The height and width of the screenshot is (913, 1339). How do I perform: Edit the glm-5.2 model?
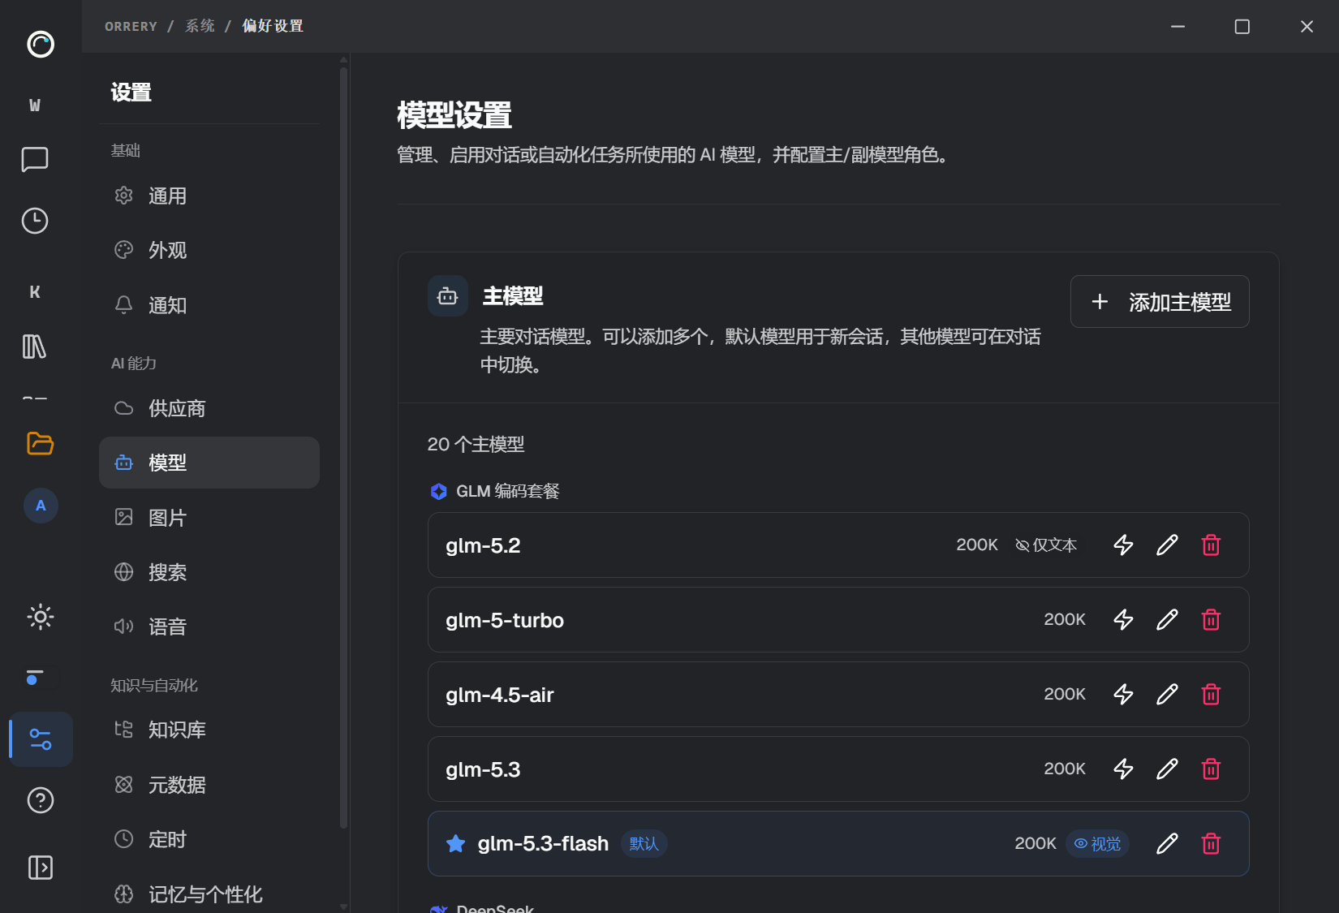click(x=1167, y=545)
